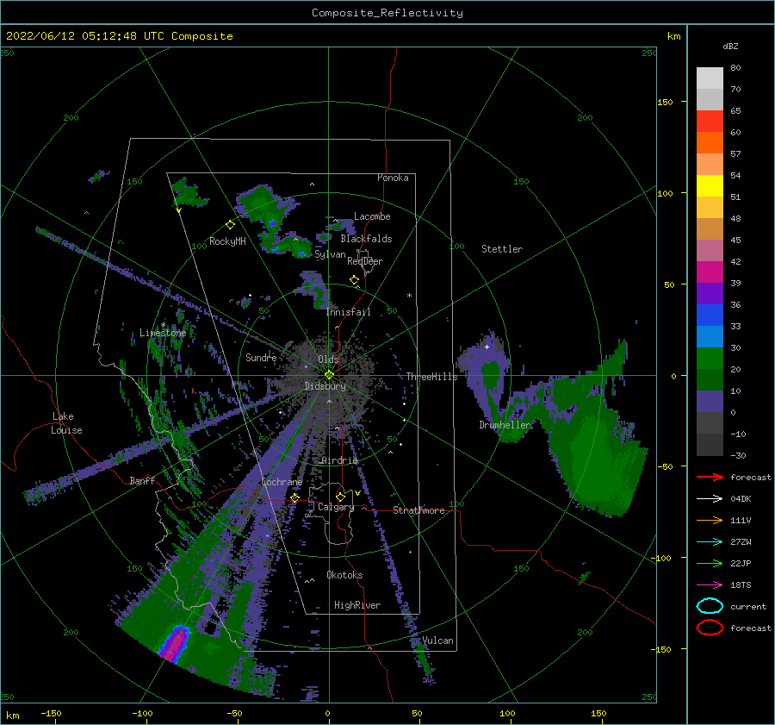Viewport: 775px width, 725px height.
Task: Click the Lake Louise label
Action: pos(66,423)
